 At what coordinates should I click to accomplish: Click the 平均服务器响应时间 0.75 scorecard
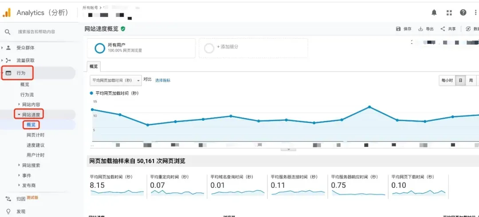tap(359, 186)
